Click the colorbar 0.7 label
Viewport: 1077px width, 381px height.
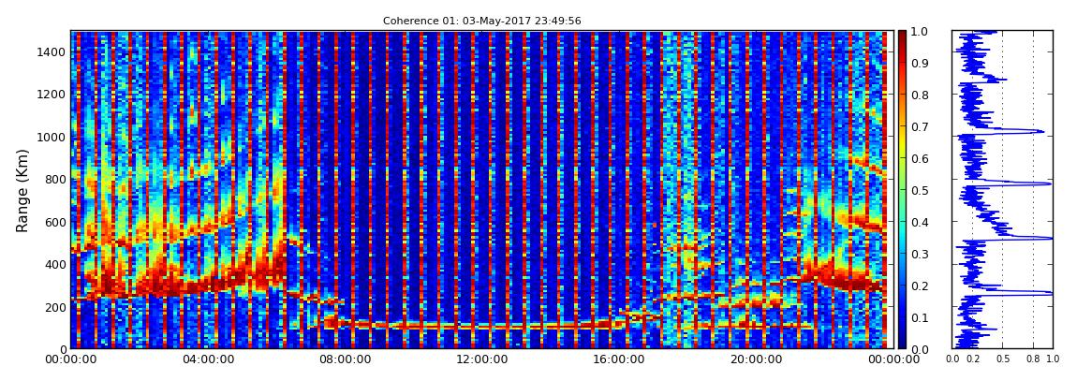[919, 127]
